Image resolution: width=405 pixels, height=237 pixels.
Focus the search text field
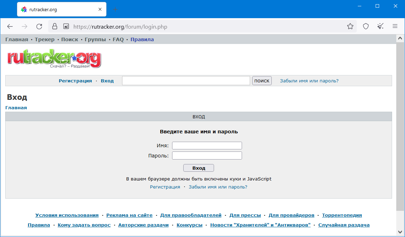[186, 81]
